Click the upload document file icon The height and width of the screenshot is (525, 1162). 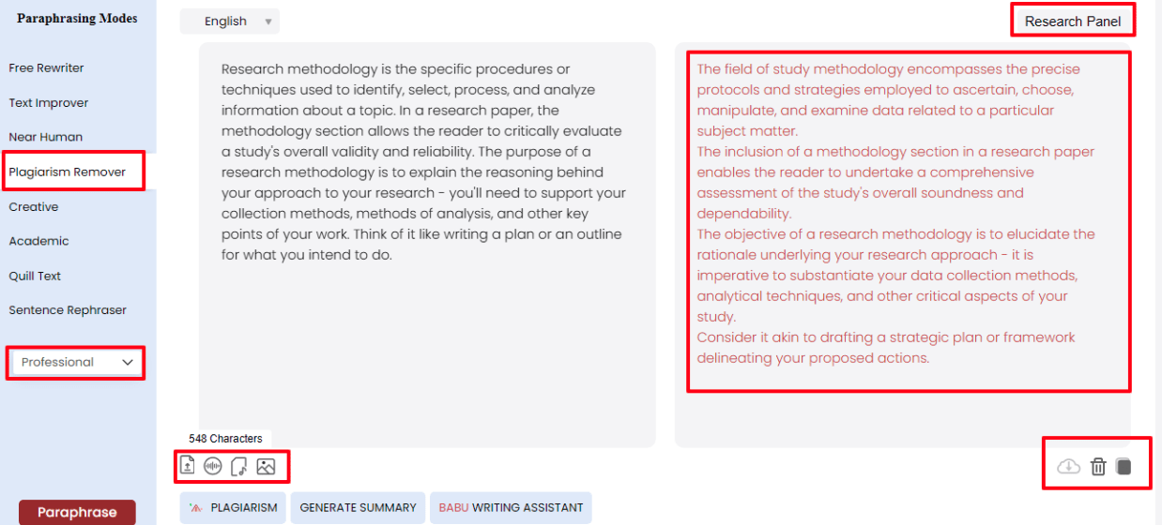click(x=188, y=466)
